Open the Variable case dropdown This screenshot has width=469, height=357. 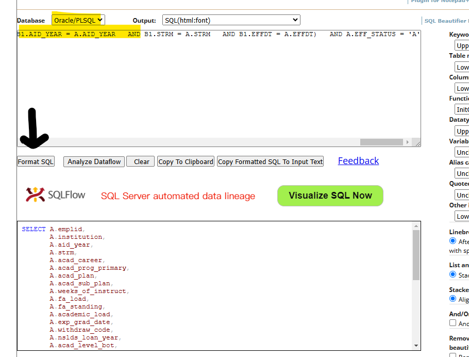tap(462, 152)
